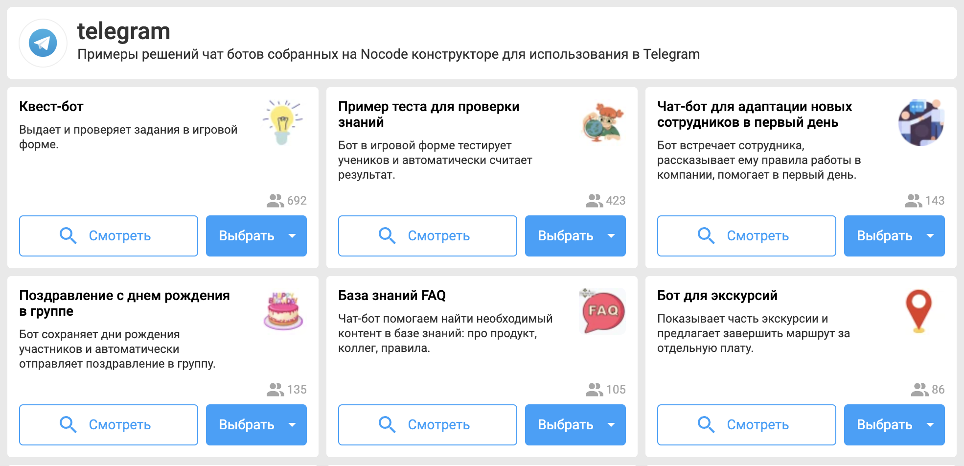The height and width of the screenshot is (466, 964).
Task: Click the birthday cake icon
Action: pos(283,311)
